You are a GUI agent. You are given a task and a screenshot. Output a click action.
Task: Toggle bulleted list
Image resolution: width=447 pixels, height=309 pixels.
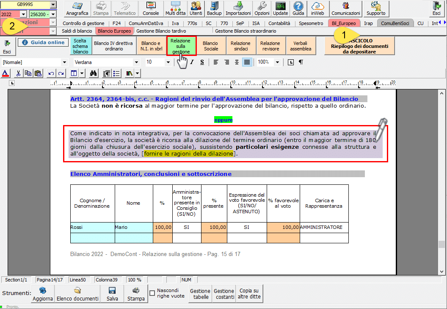116,73
